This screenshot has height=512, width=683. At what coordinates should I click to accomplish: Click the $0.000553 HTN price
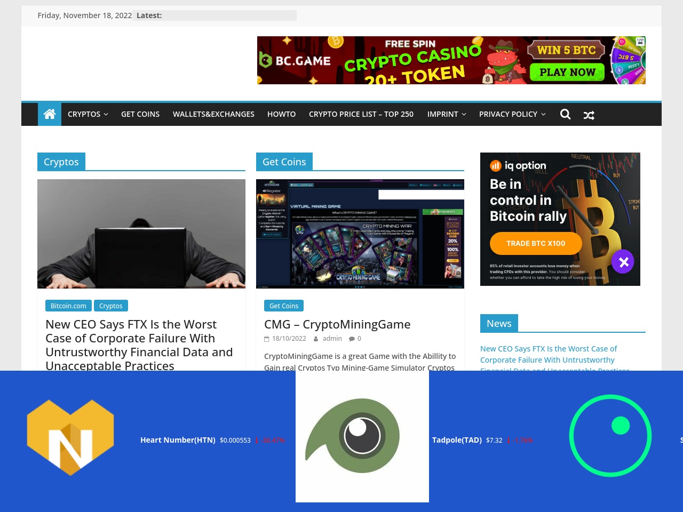235,441
